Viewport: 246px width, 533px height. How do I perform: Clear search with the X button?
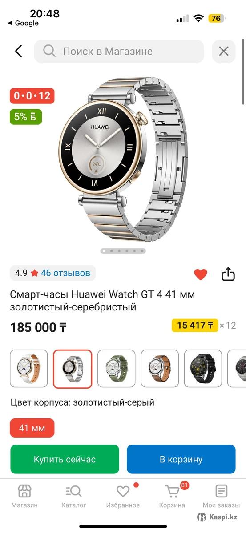224,51
